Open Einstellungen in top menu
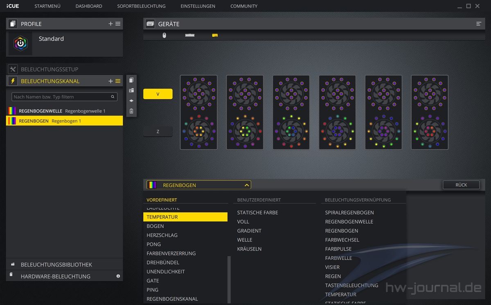The image size is (491, 305). point(198,6)
